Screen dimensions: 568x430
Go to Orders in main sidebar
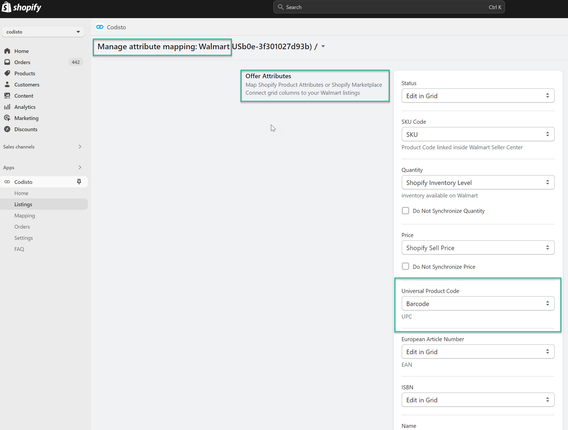tap(22, 62)
